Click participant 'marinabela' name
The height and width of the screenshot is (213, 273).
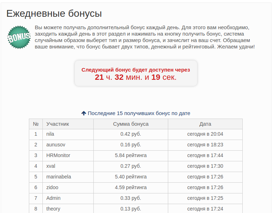pos(59,177)
